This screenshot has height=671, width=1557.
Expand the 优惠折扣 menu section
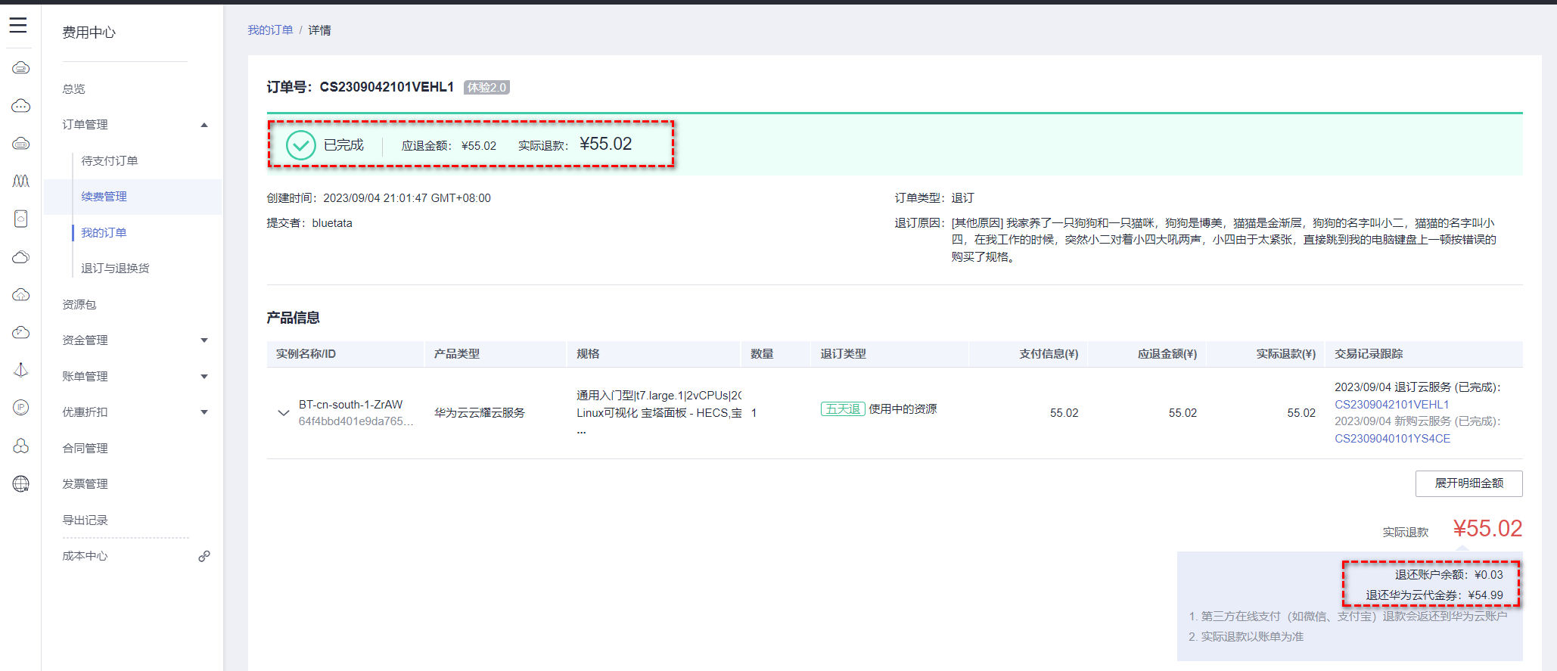[204, 412]
